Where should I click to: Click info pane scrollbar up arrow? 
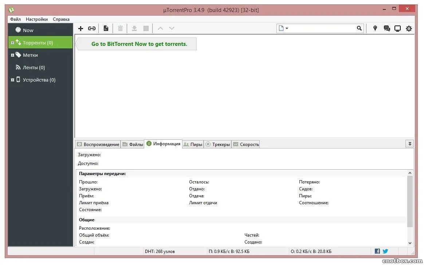410,173
